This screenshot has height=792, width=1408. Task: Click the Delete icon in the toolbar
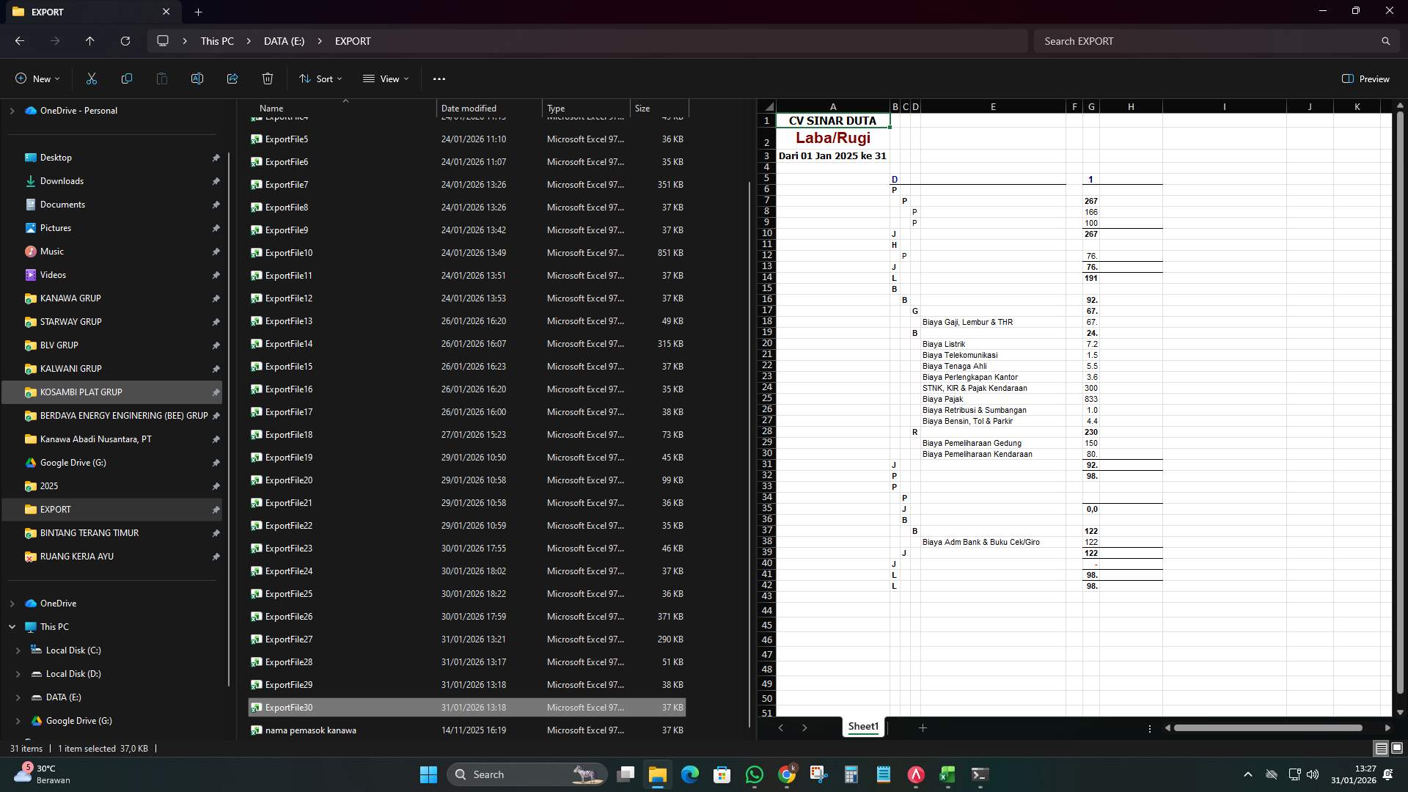267,78
